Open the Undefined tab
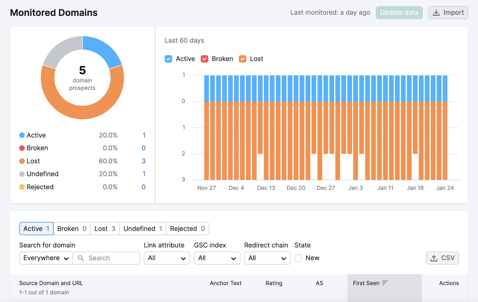 (142, 229)
